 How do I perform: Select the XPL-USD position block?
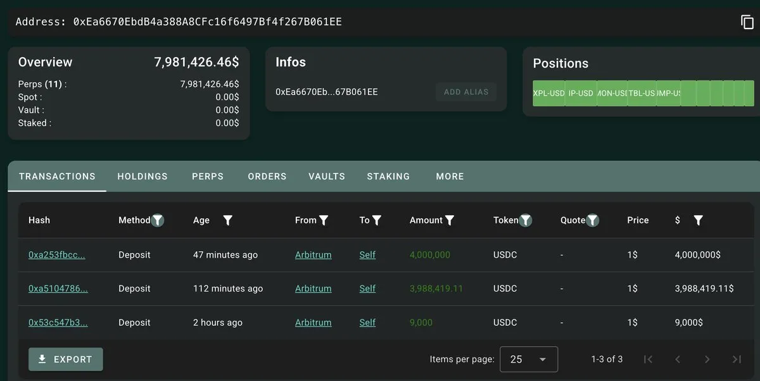[x=548, y=93]
